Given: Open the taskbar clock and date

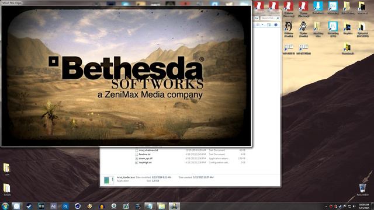Looking at the screenshot, I should tap(363, 206).
